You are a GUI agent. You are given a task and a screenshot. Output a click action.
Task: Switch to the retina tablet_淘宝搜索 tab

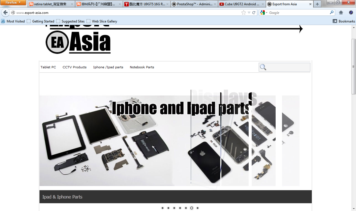pyautogui.click(x=51, y=4)
